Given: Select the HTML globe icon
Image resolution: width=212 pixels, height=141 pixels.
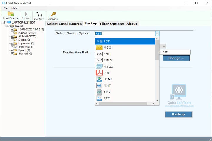Looking at the screenshot, I should pos(99,79).
